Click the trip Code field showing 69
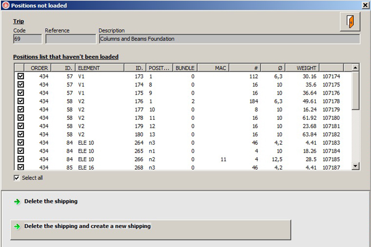This screenshot has height=247, width=371. point(28,39)
